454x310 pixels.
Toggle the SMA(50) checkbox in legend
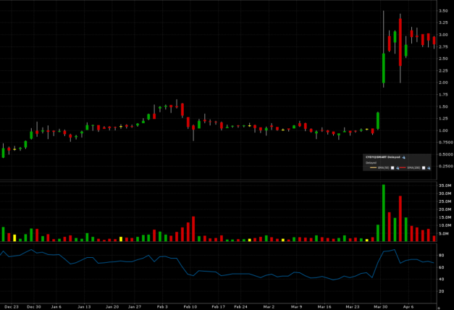(x=393, y=167)
